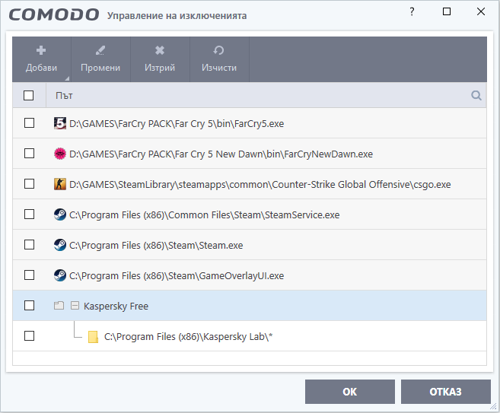Select the Kaspersky Free group label
500x413 pixels.
pyautogui.click(x=116, y=307)
